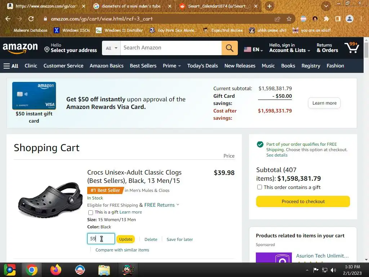Open Customer Service nav item
This screenshot has width=369, height=277.
tap(63, 66)
